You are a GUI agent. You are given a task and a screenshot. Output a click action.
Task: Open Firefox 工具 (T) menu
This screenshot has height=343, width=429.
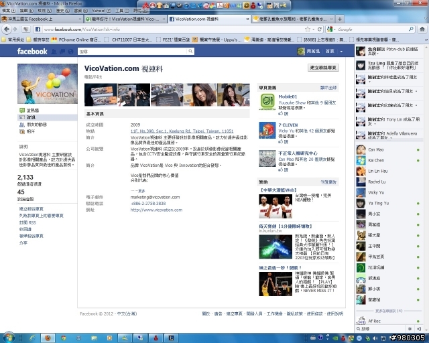(122, 11)
